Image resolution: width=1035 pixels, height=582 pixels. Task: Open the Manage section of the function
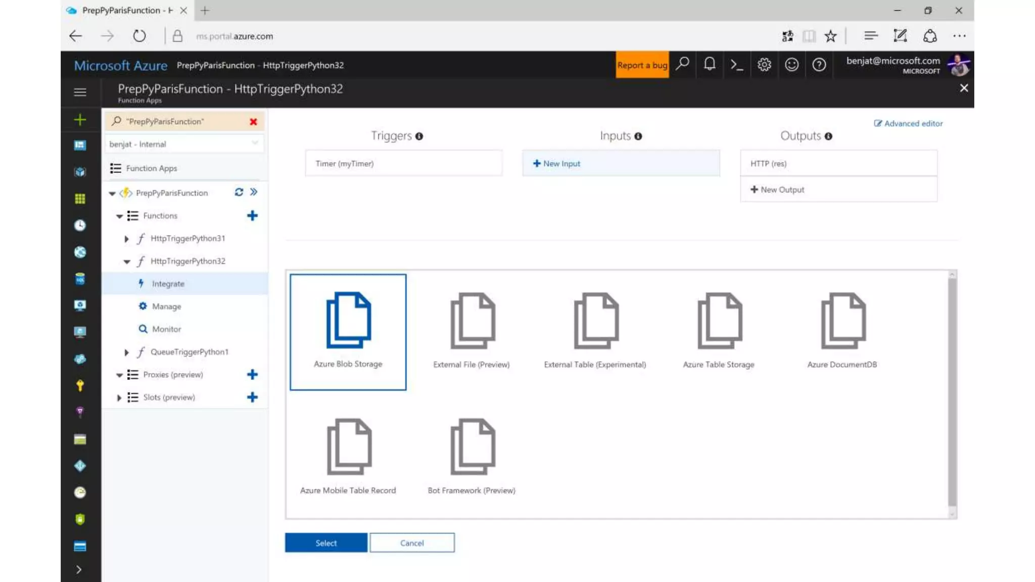click(x=166, y=307)
